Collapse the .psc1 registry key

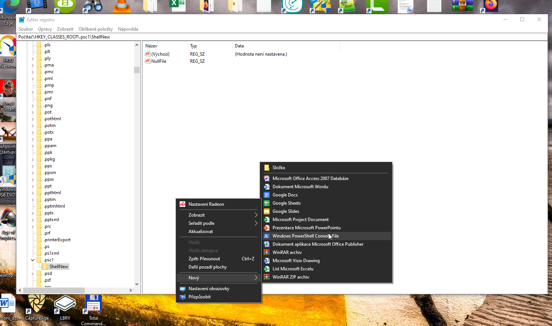click(32, 260)
